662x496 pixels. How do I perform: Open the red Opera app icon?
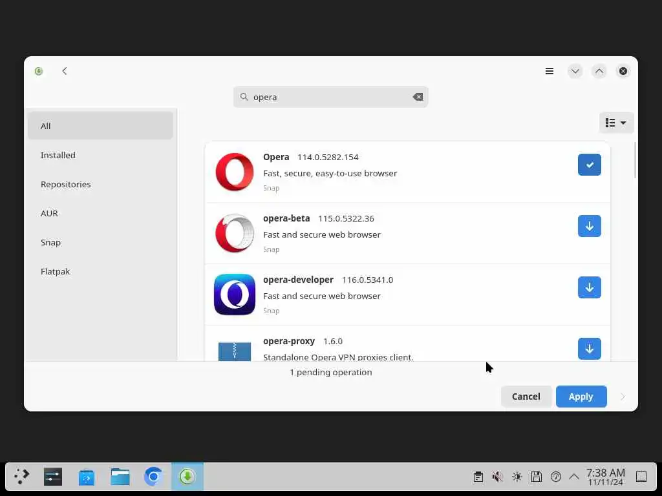[x=234, y=172]
